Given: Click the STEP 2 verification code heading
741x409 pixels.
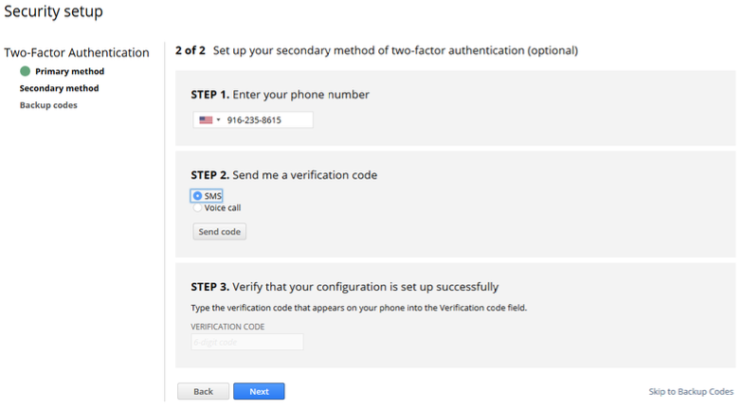Looking at the screenshot, I should point(283,175).
